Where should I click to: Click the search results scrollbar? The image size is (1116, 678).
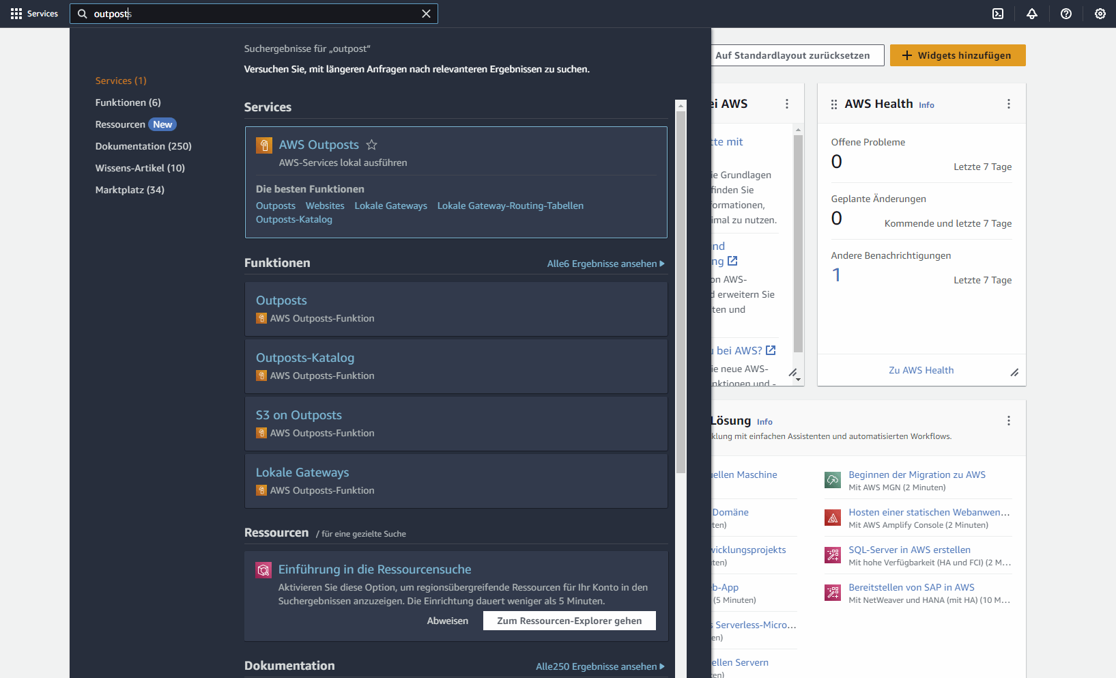(681, 292)
